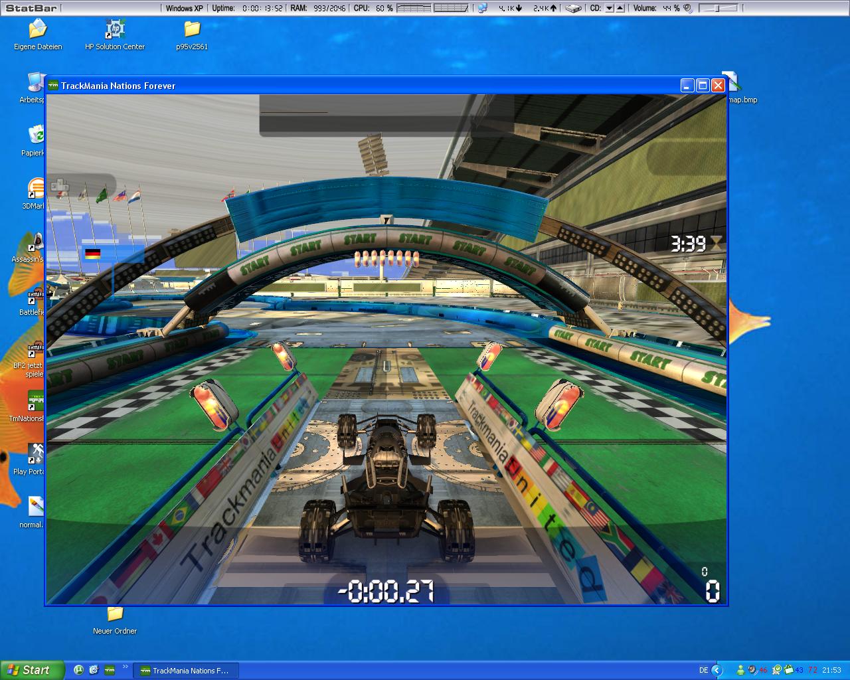Click the 3:39 remaining time display

(687, 244)
